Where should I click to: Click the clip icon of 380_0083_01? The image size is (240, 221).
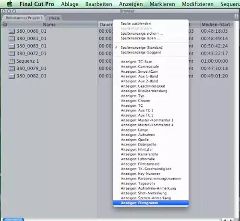[x=12, y=46]
